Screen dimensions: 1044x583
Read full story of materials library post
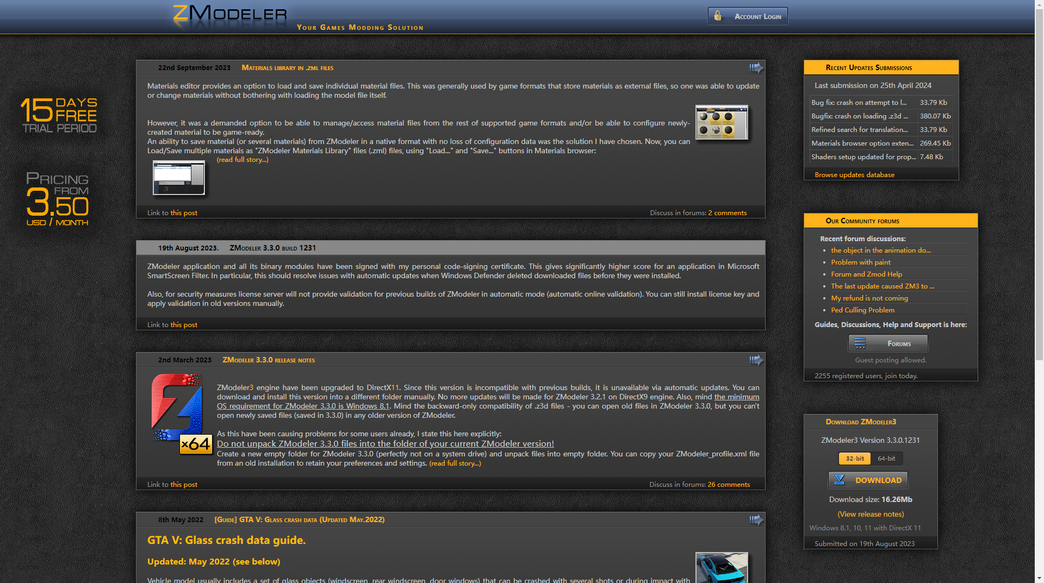click(x=243, y=160)
